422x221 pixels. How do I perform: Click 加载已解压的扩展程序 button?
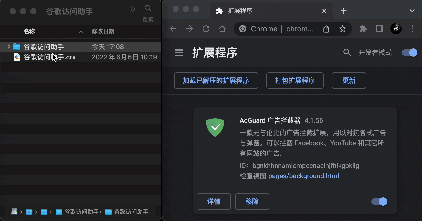(216, 81)
